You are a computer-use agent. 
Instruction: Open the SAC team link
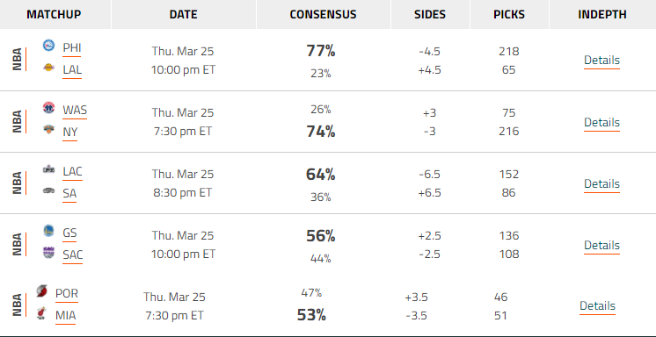pyautogui.click(x=72, y=255)
